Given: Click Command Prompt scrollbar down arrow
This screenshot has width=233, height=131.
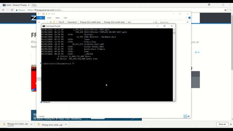Looking at the screenshot, I should click(174, 100).
